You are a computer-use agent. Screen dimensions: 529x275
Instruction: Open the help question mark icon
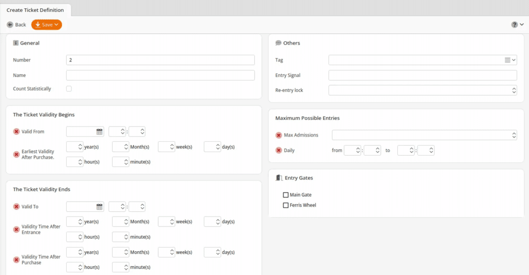tap(514, 25)
